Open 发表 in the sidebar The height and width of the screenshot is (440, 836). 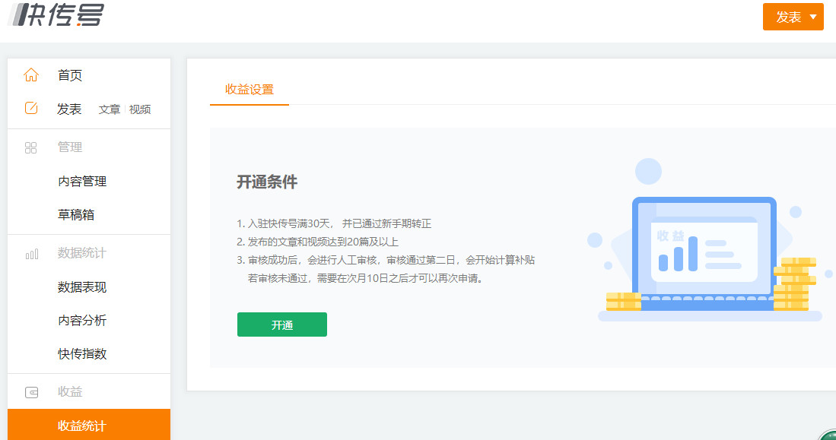coord(69,109)
